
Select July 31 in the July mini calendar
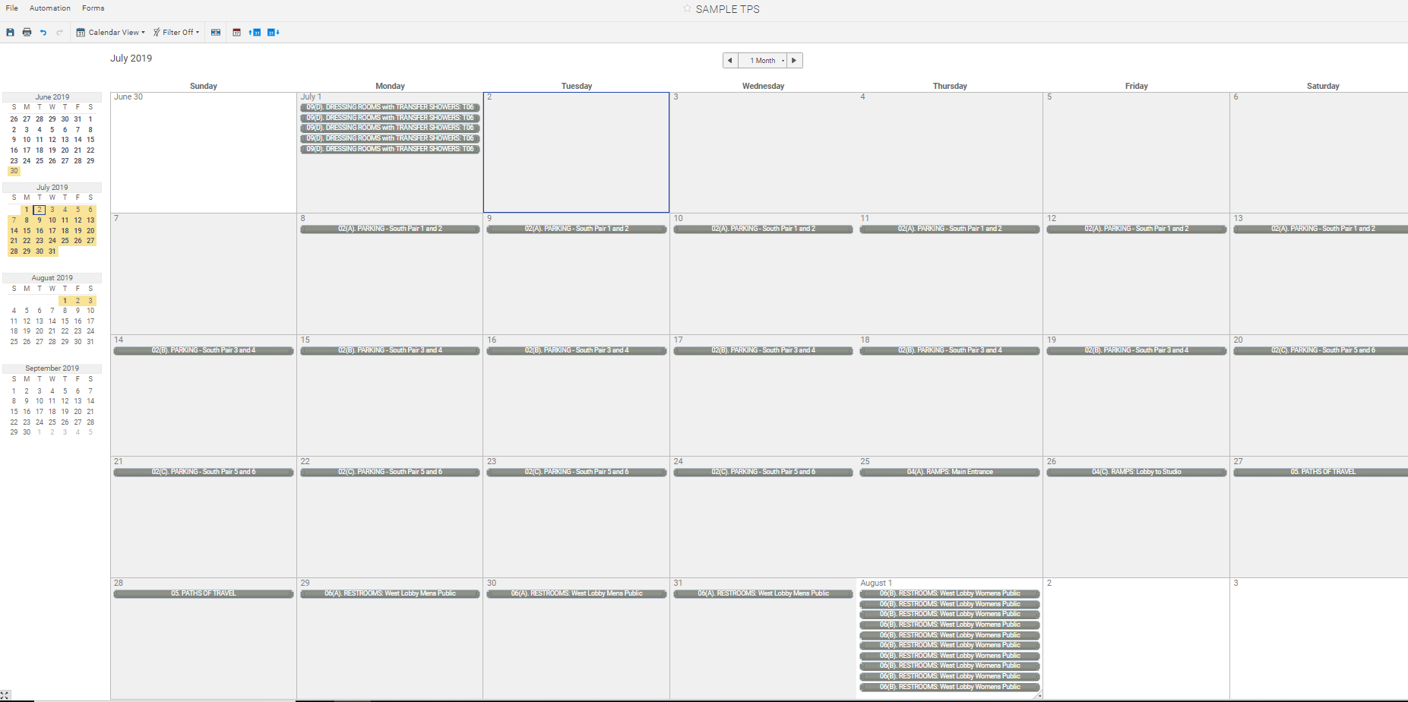pyautogui.click(x=52, y=251)
